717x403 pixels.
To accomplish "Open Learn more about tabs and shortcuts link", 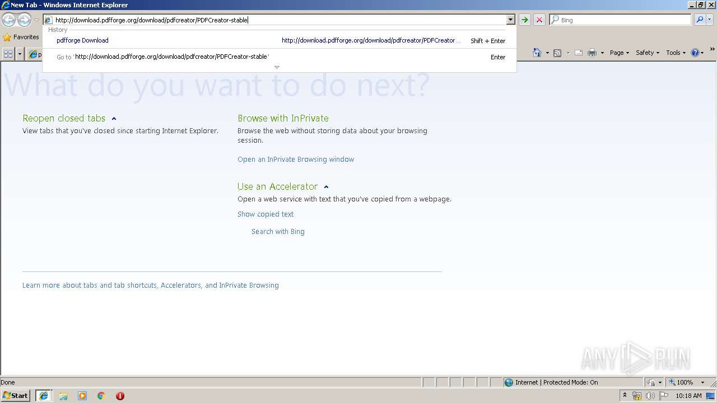I will 151,285.
